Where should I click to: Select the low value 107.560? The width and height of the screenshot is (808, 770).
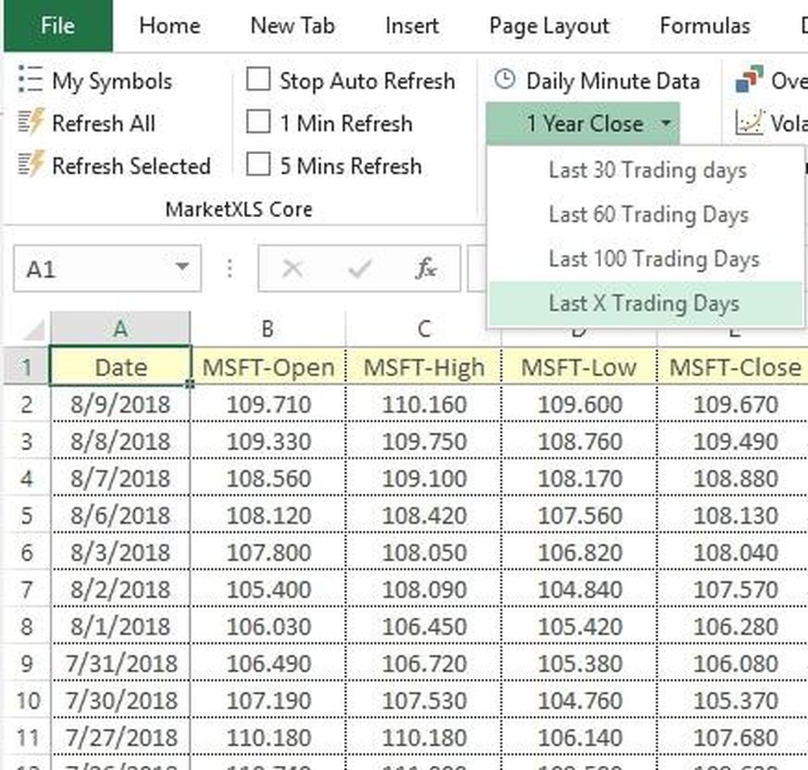579,515
